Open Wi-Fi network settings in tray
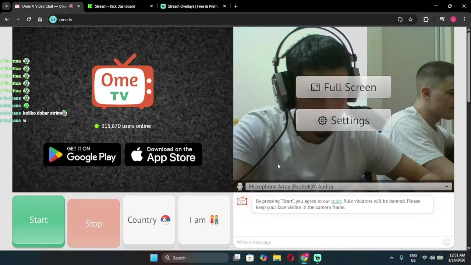This screenshot has height=265, width=471. [425, 258]
